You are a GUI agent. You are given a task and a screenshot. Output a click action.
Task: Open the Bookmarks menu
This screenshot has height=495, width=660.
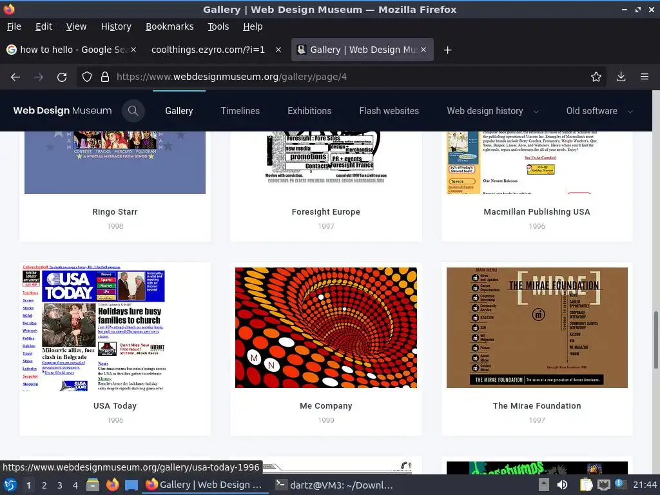[x=170, y=26]
